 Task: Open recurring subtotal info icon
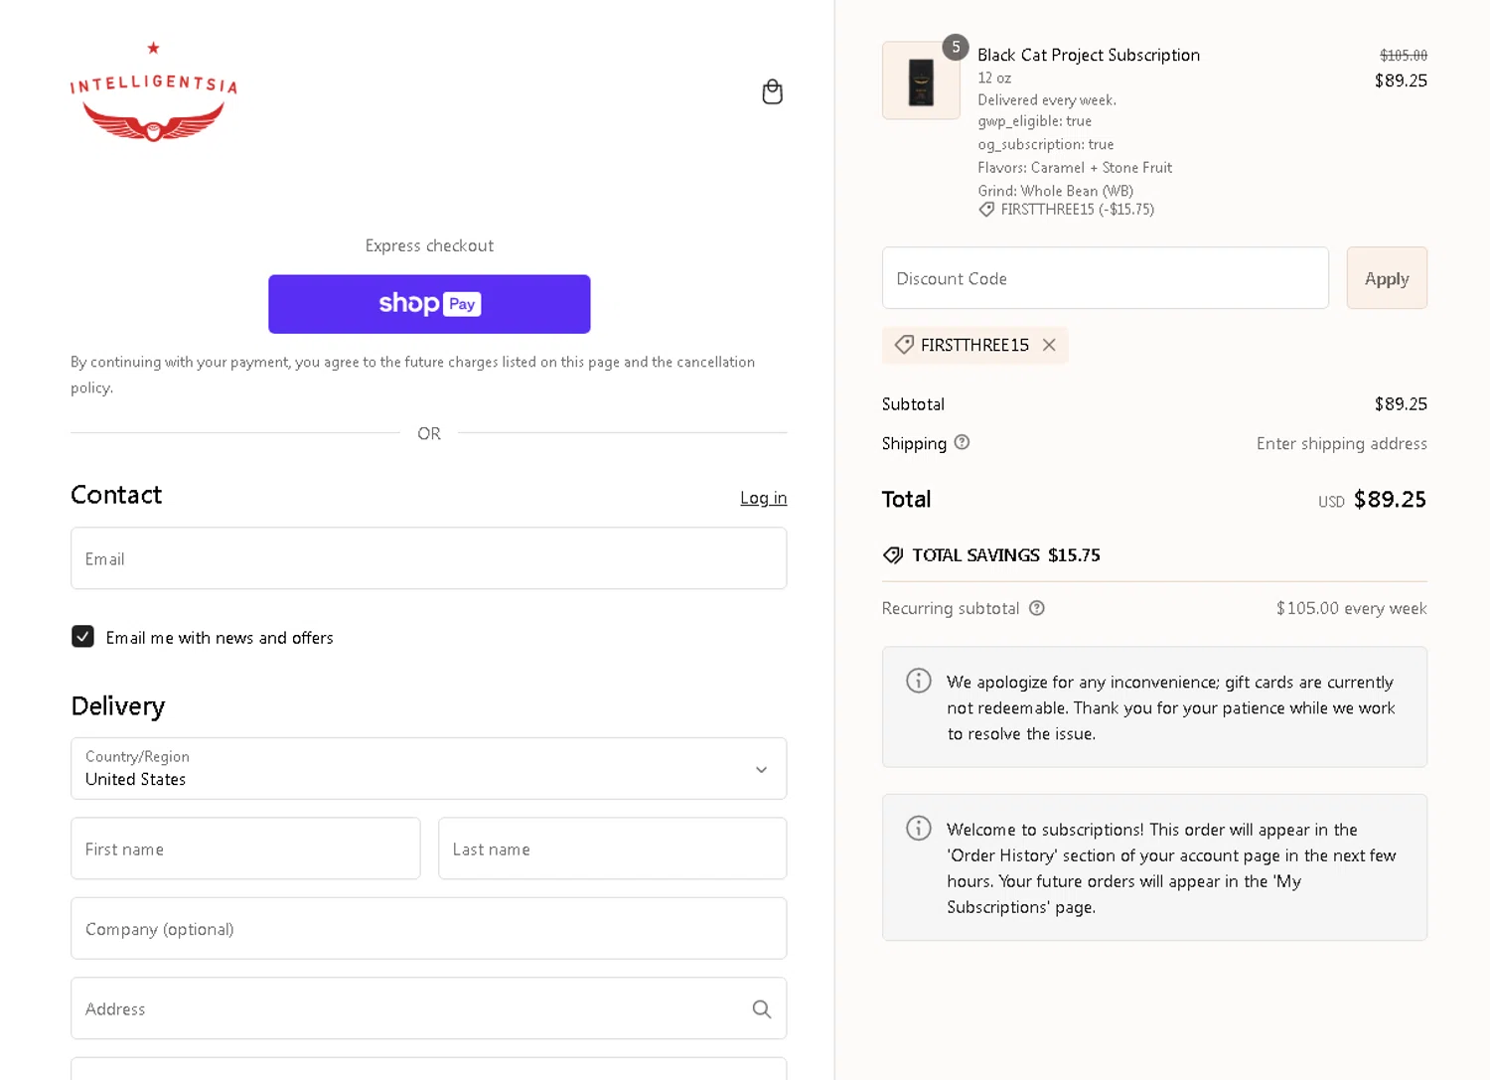(1036, 608)
